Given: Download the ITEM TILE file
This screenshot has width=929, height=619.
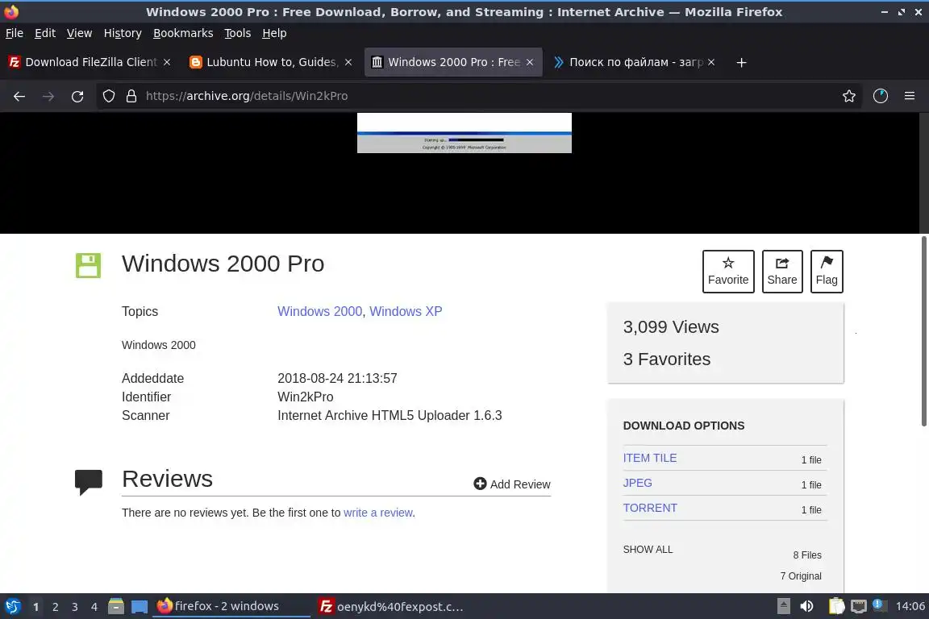Looking at the screenshot, I should [x=650, y=458].
